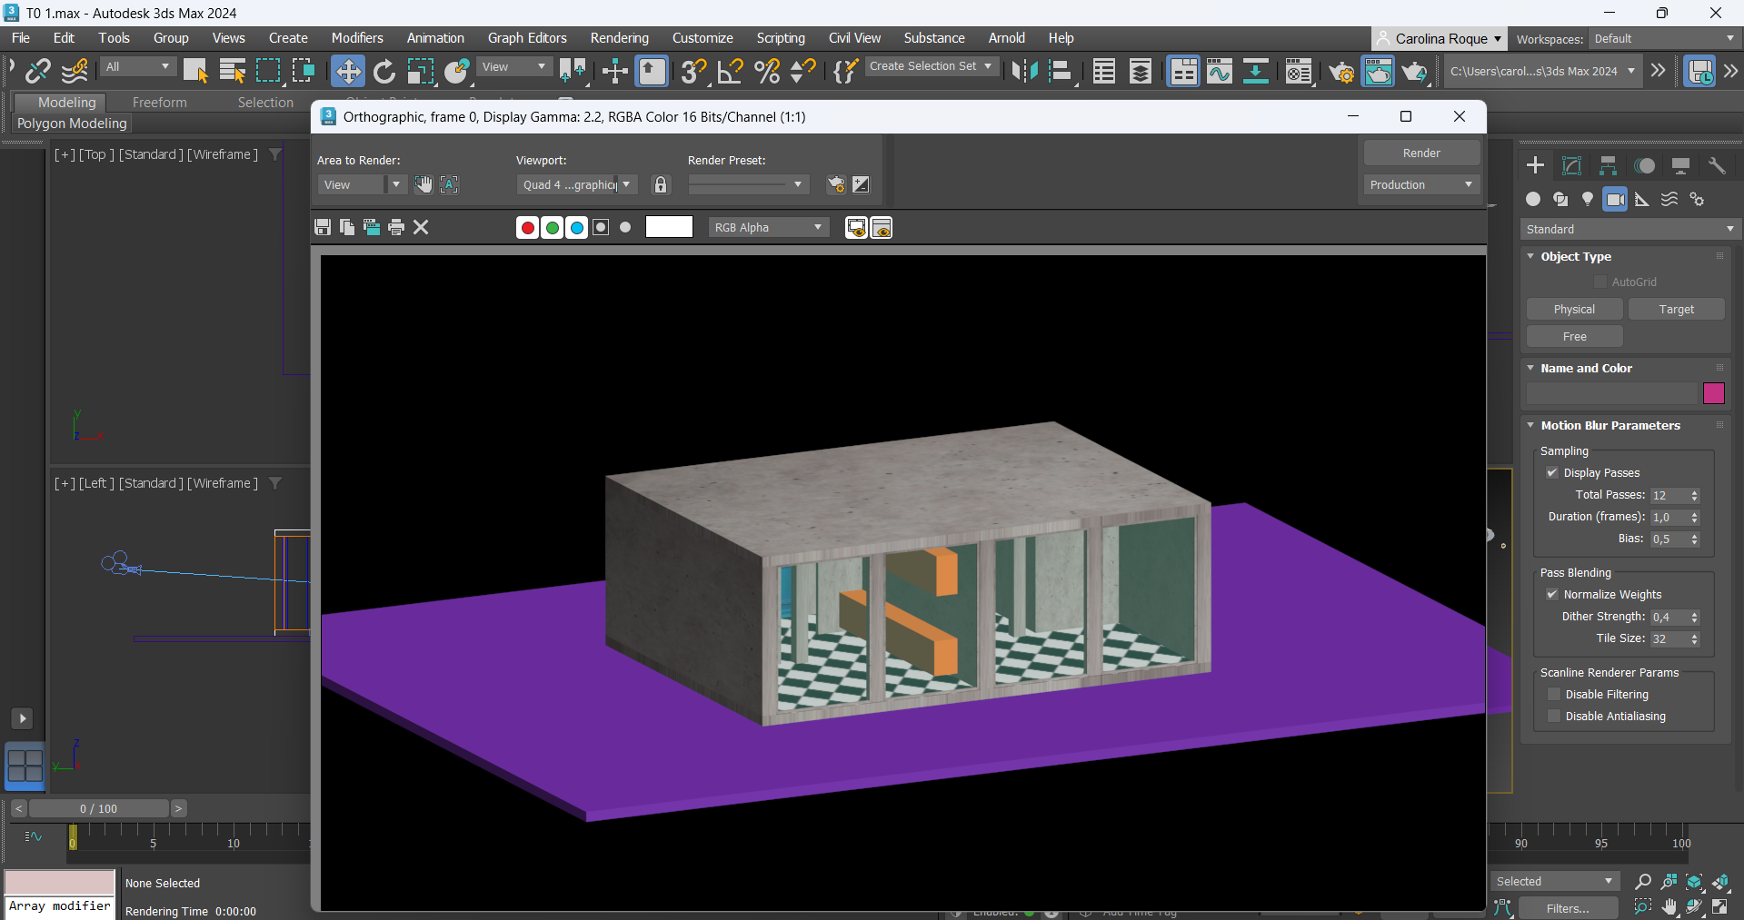This screenshot has height=920, width=1744.
Task: Click the Rotate tool icon
Action: [384, 71]
